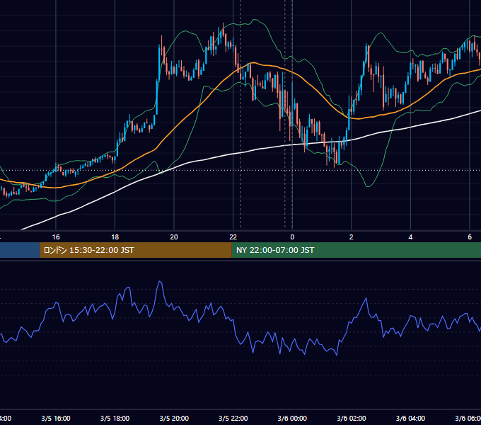The height and width of the screenshot is (425, 481).
Task: Click the highest peak of the blue oscillator line
Action: tap(160, 281)
